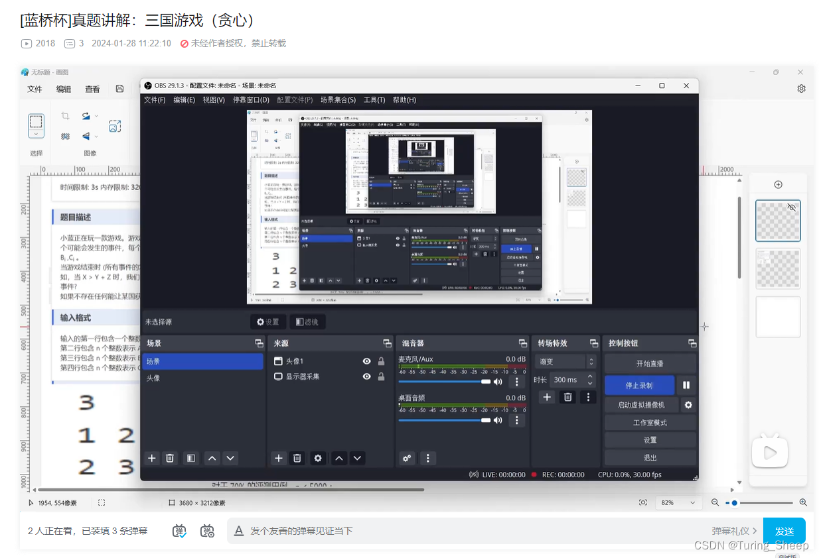Click 停止录制 button
819x558 pixels.
coord(640,385)
